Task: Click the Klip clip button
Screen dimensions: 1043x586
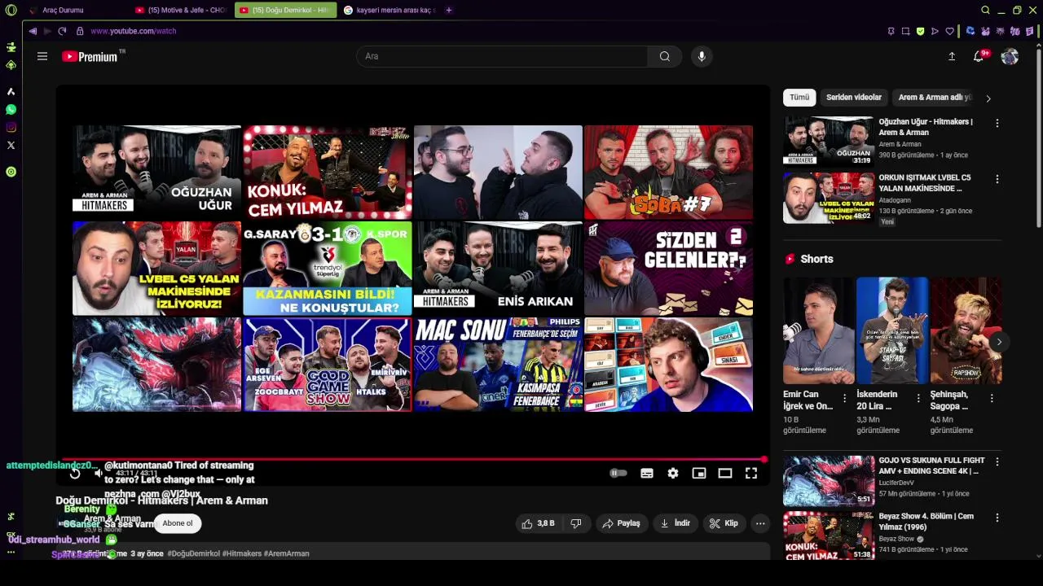Action: pyautogui.click(x=724, y=523)
